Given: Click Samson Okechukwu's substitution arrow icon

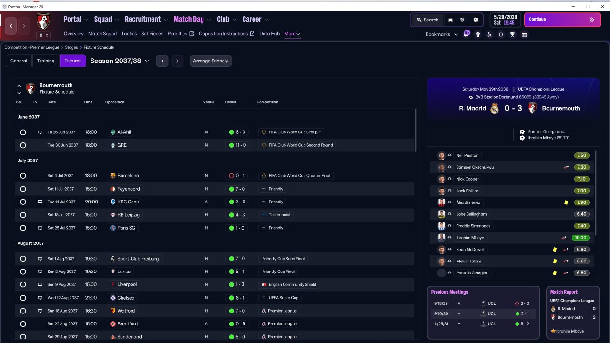Looking at the screenshot, I should (x=566, y=167).
